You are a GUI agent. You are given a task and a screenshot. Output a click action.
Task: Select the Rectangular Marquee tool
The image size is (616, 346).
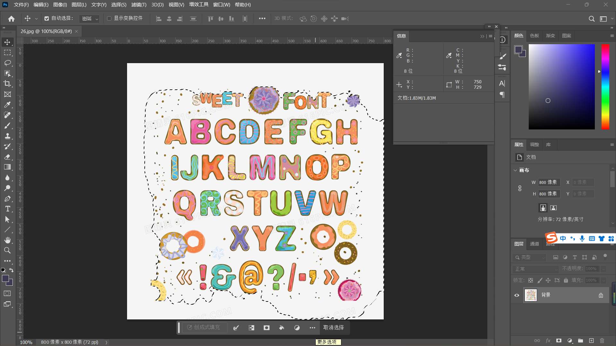[x=7, y=53]
